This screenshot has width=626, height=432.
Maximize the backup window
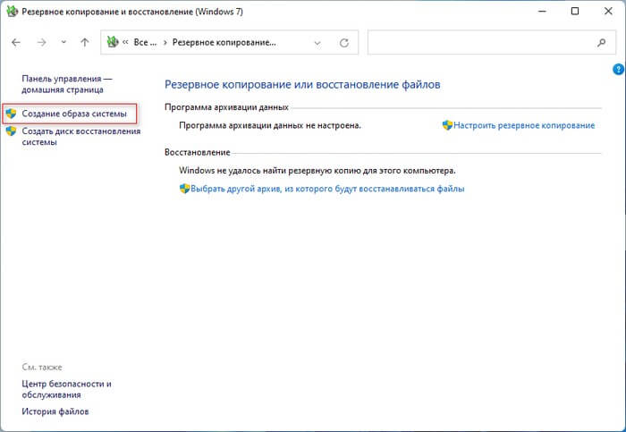[575, 11]
